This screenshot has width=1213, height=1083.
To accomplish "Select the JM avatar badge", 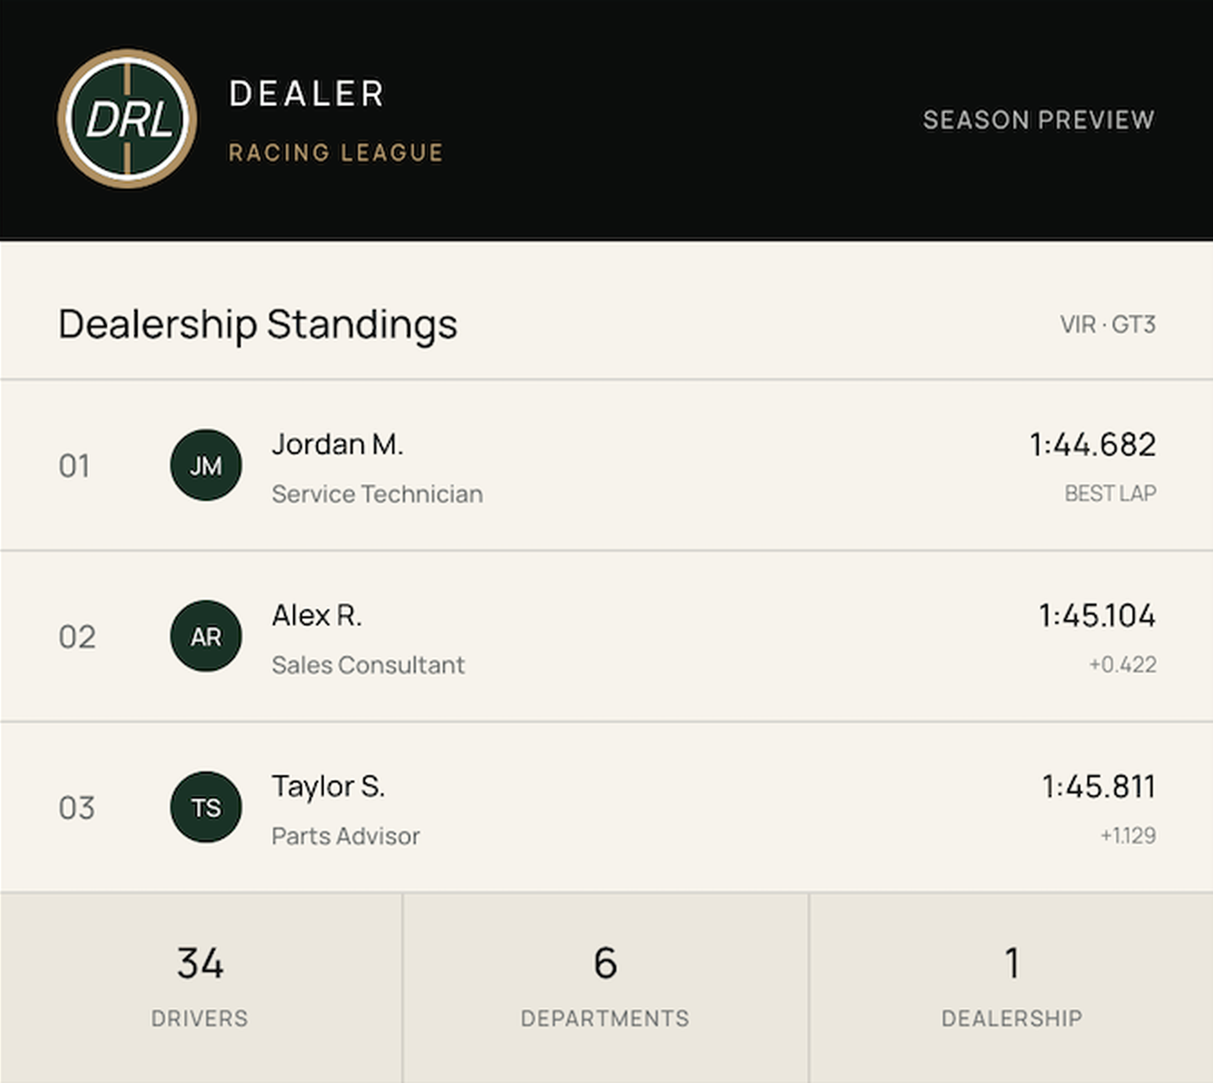I will click(206, 465).
